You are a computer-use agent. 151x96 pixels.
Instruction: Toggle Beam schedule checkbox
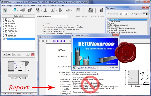pyautogui.click(x=108, y=27)
